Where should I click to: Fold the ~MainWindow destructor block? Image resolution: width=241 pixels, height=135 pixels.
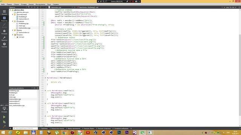click(x=45, y=78)
